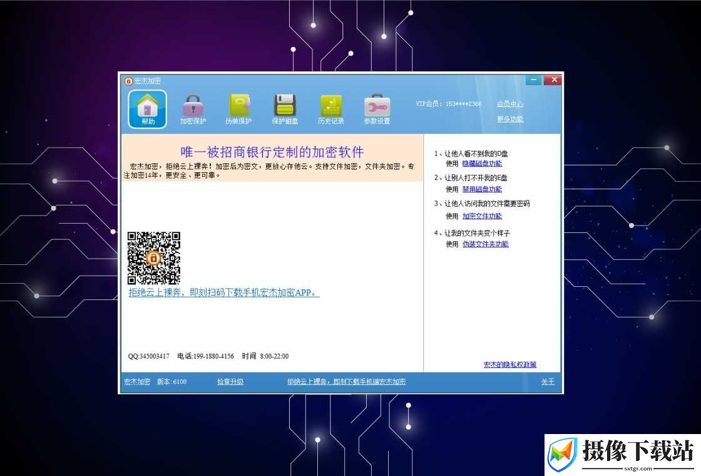This screenshot has width=701, height=476.
Task: Click the VIP会员 account number text
Action: [448, 104]
